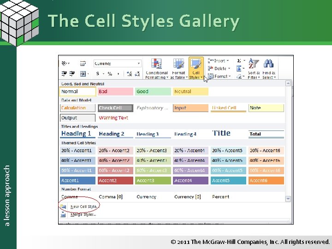This screenshot has width=332, height=249.
Task: Apply the Output cell style
Action: tap(78, 118)
